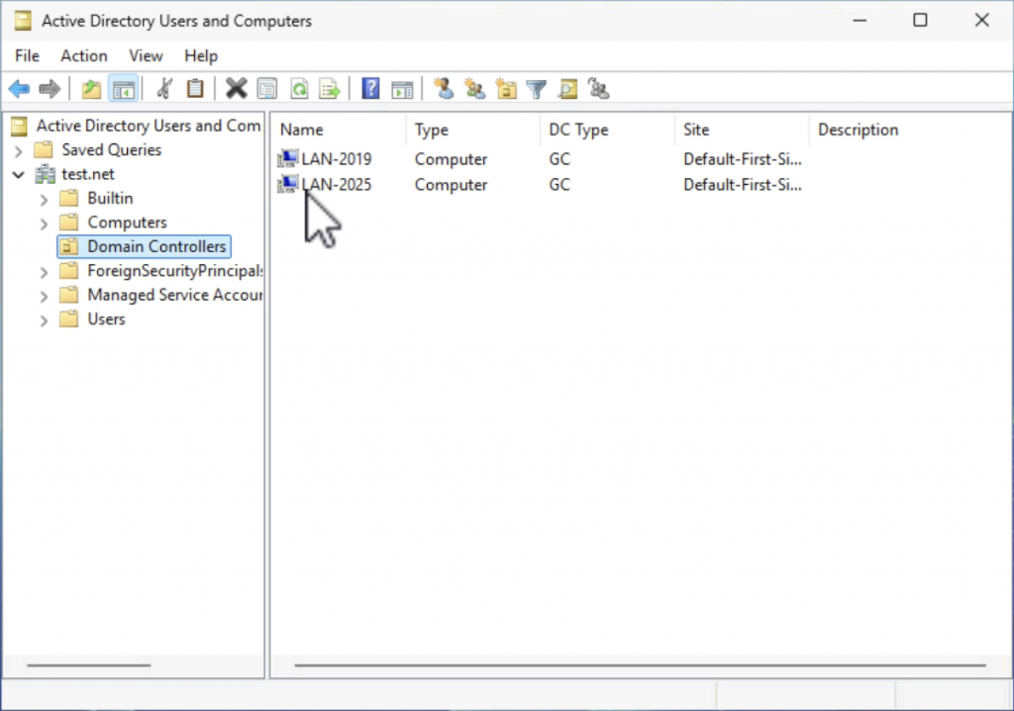Create a new organizational unit icon
1014x711 pixels.
pyautogui.click(x=506, y=89)
